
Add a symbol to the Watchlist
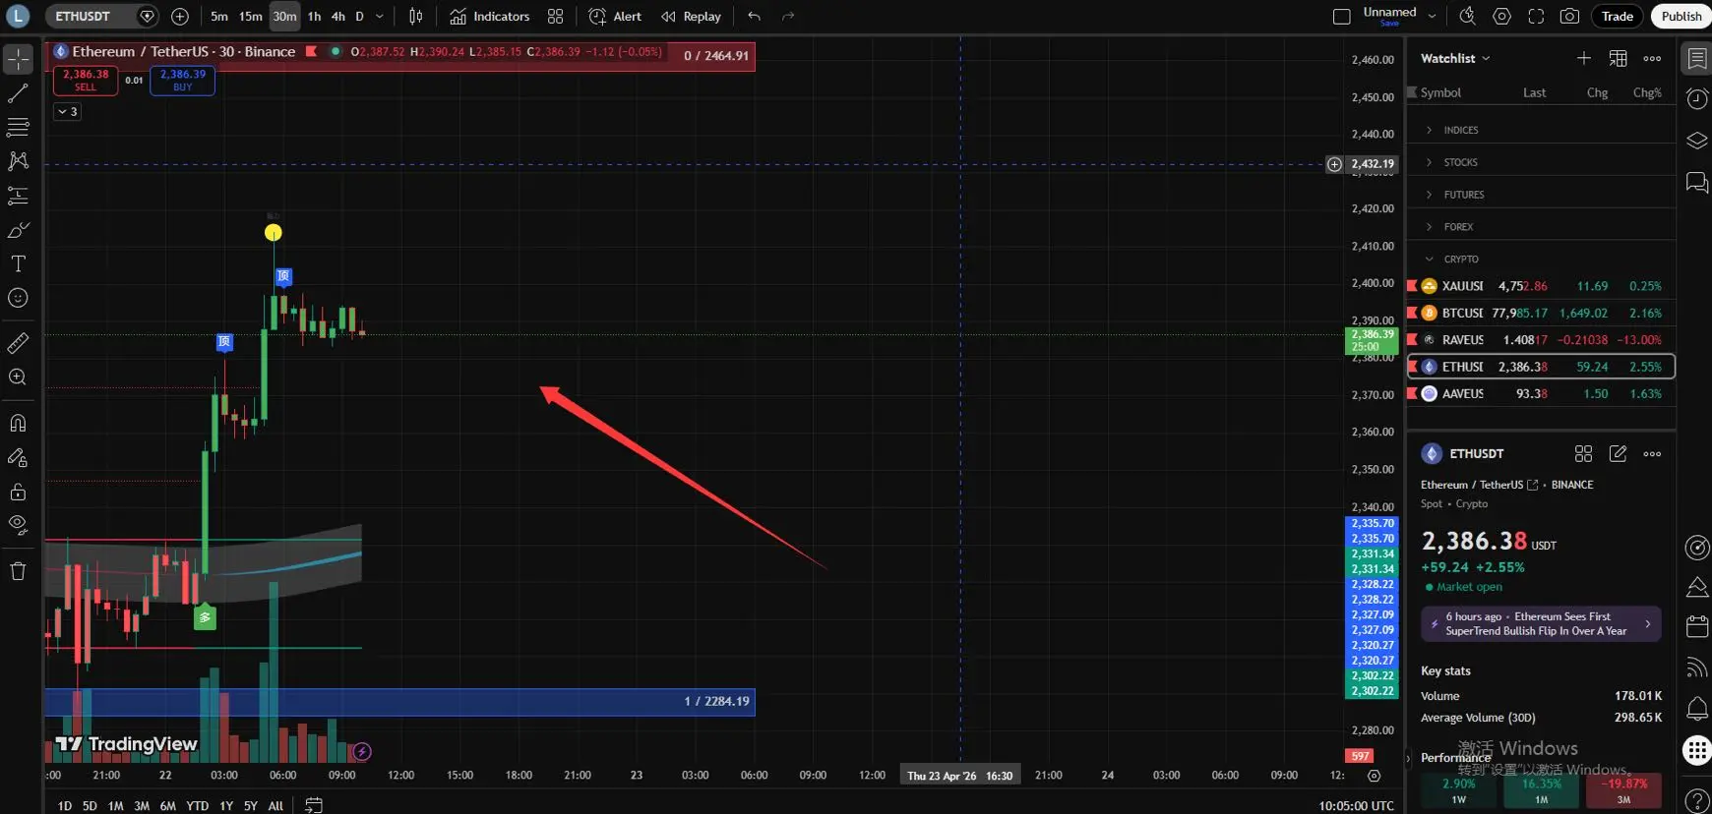click(x=1584, y=59)
